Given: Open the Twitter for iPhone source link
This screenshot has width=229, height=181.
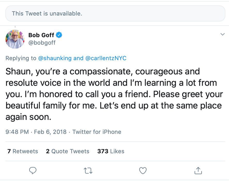Looking at the screenshot, I should point(97,132).
